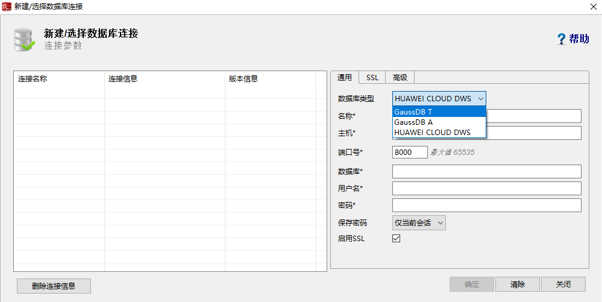
Task: Click 删除连接信息 button
Action: (x=54, y=286)
